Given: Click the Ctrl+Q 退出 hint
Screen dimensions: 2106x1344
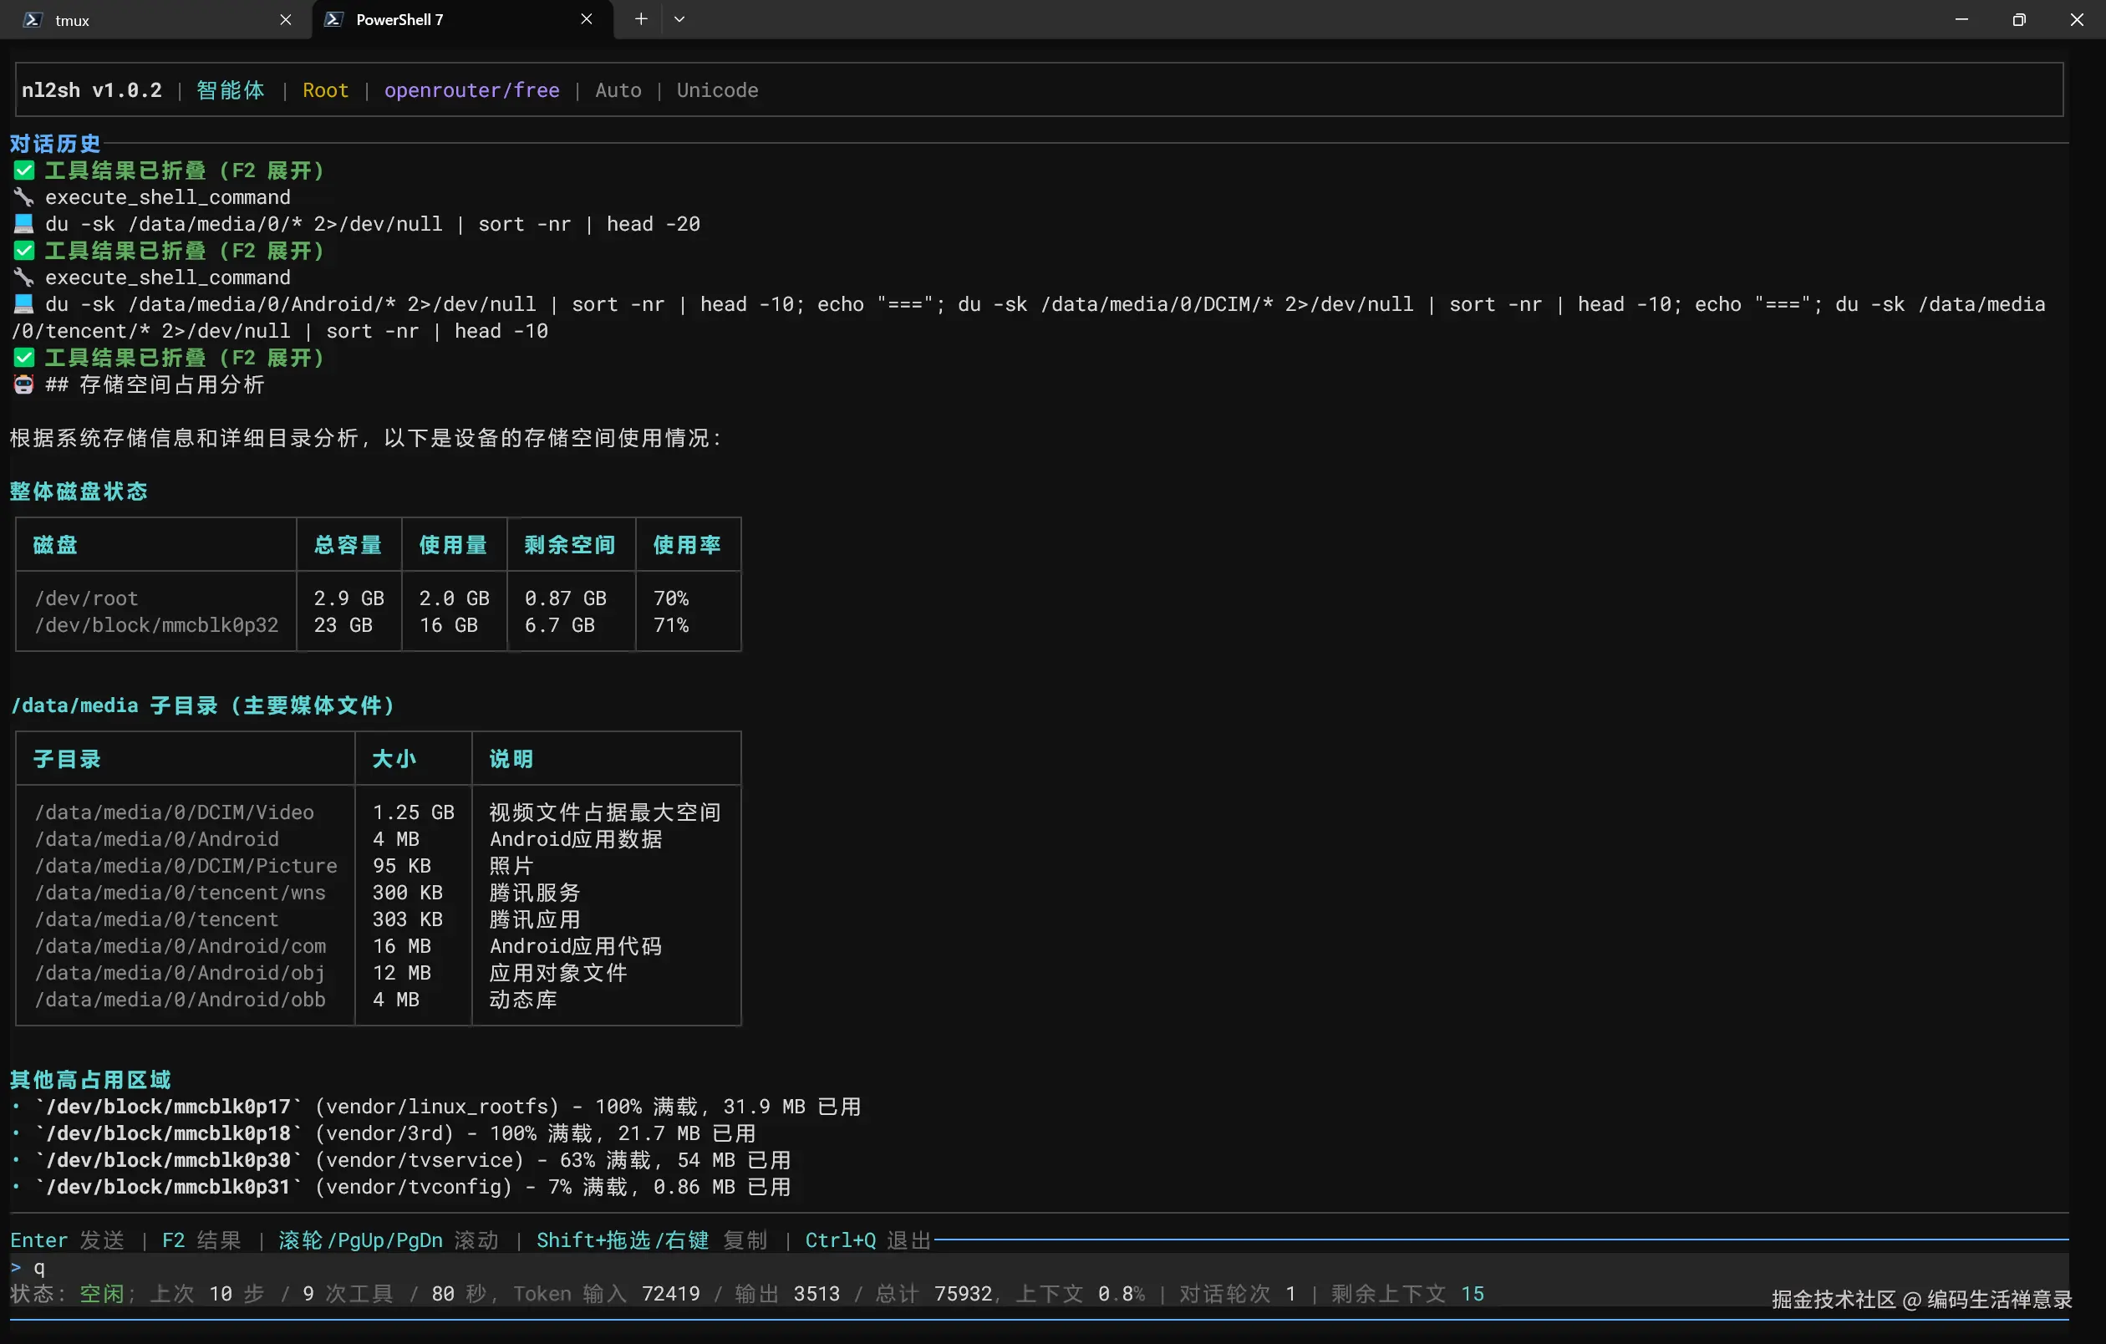Looking at the screenshot, I should (x=868, y=1241).
